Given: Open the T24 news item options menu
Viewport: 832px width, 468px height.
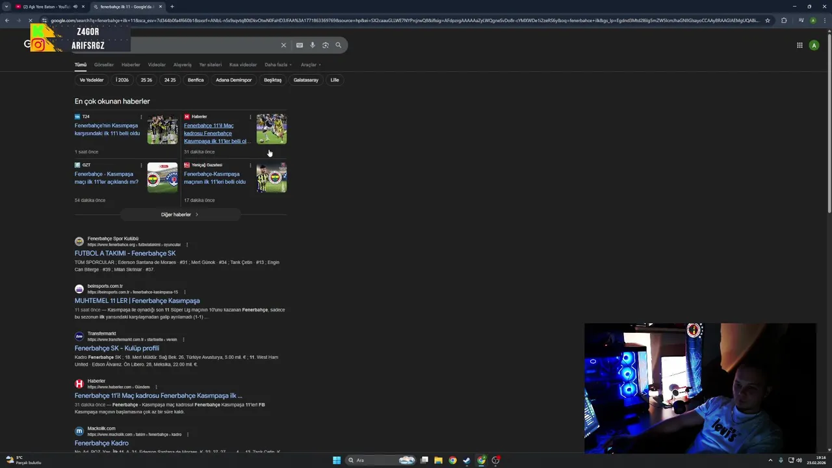Looking at the screenshot, I should click(x=141, y=117).
